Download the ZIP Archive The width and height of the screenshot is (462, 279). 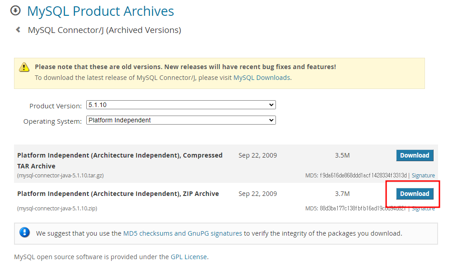coord(415,194)
